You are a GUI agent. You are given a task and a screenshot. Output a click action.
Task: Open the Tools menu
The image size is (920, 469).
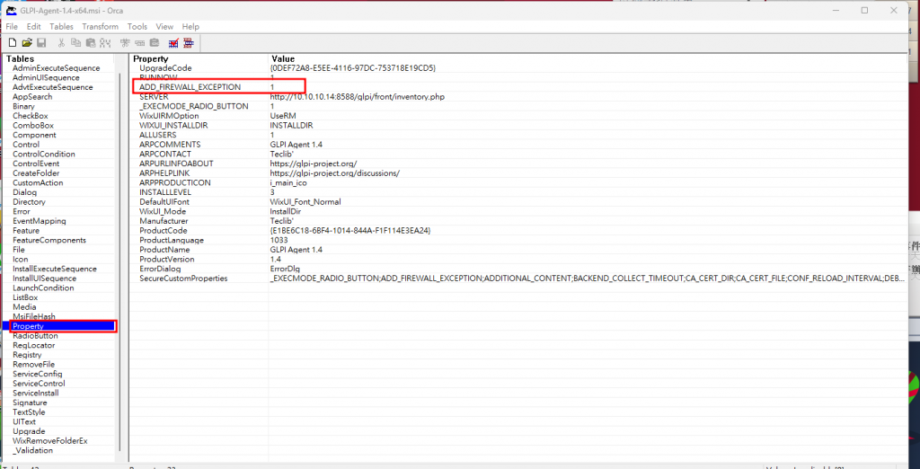137,26
